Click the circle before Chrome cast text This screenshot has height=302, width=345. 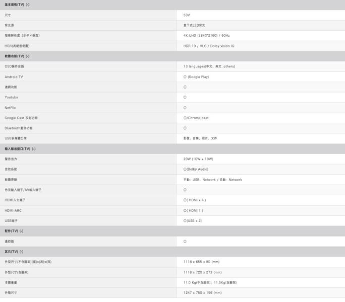185,118
